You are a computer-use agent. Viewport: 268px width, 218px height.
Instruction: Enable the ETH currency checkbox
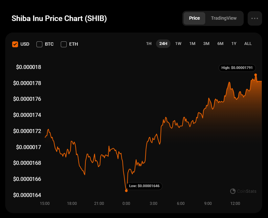pos(64,44)
